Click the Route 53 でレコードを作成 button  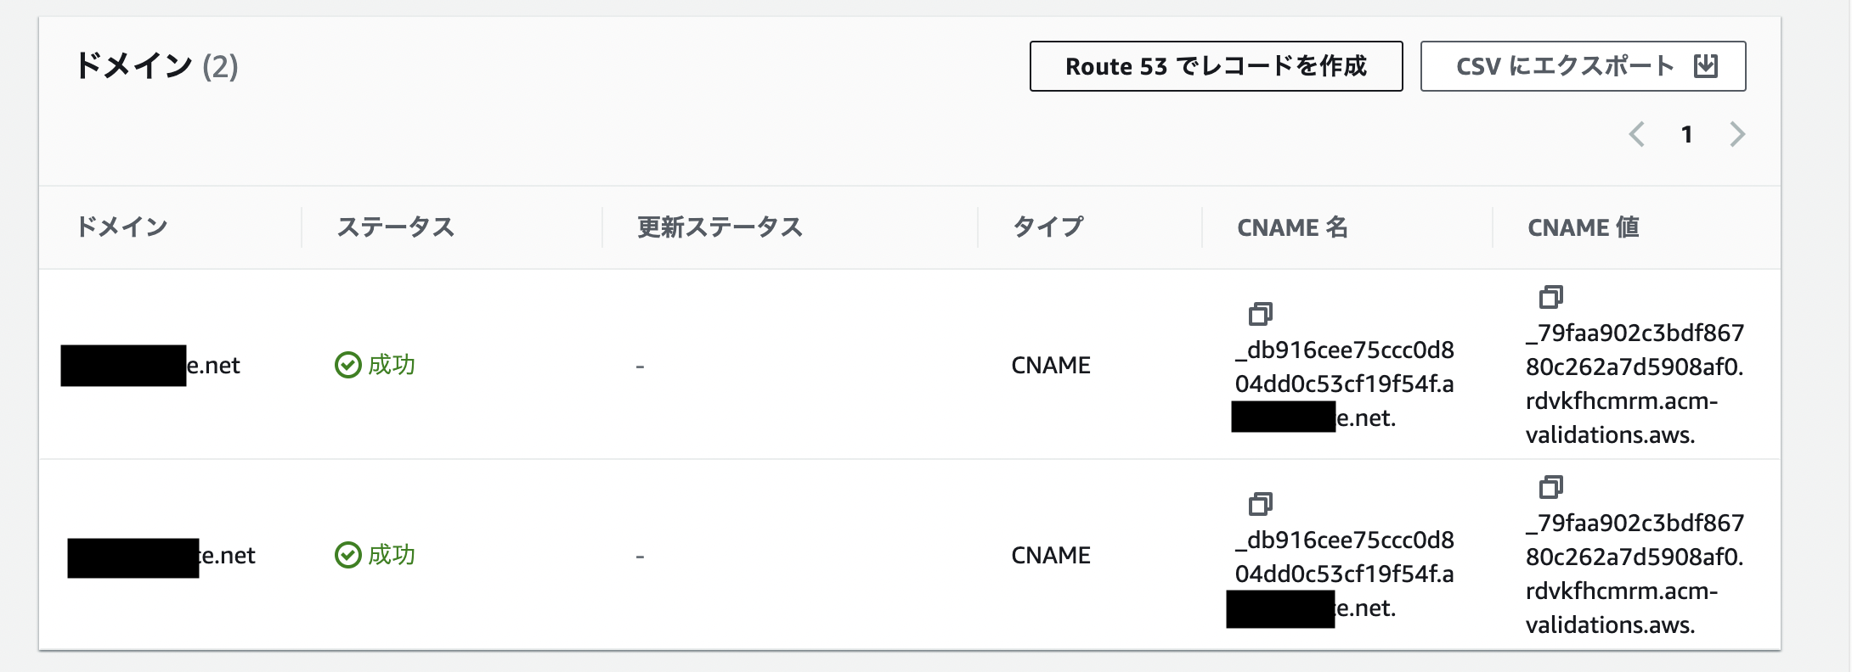click(1216, 65)
